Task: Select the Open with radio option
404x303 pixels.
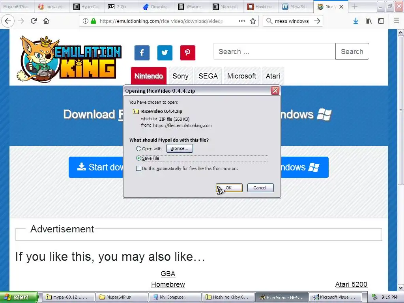Action: 138,148
